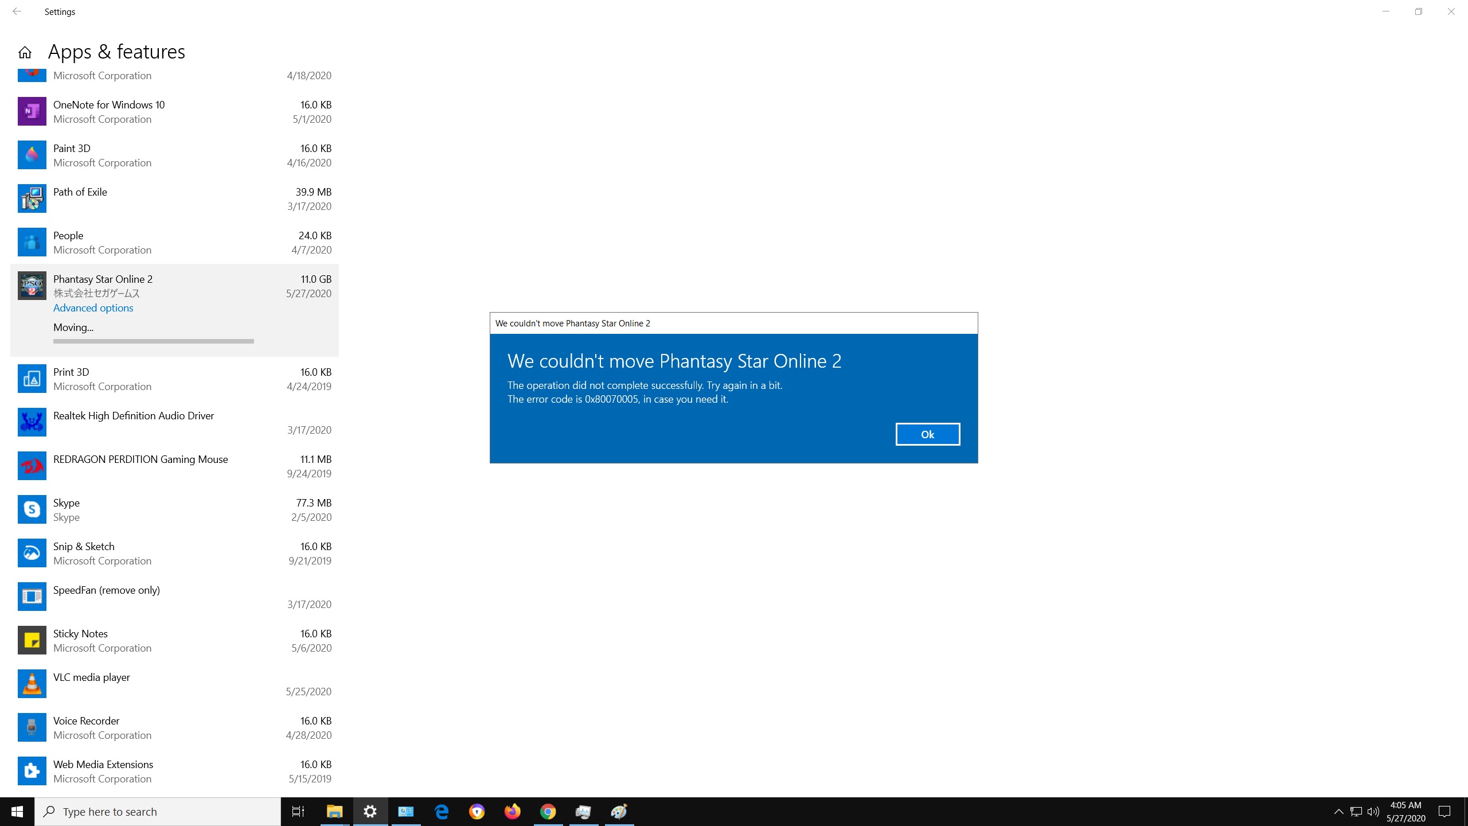Open the volume icon in system tray
The width and height of the screenshot is (1468, 826).
[x=1373, y=812]
